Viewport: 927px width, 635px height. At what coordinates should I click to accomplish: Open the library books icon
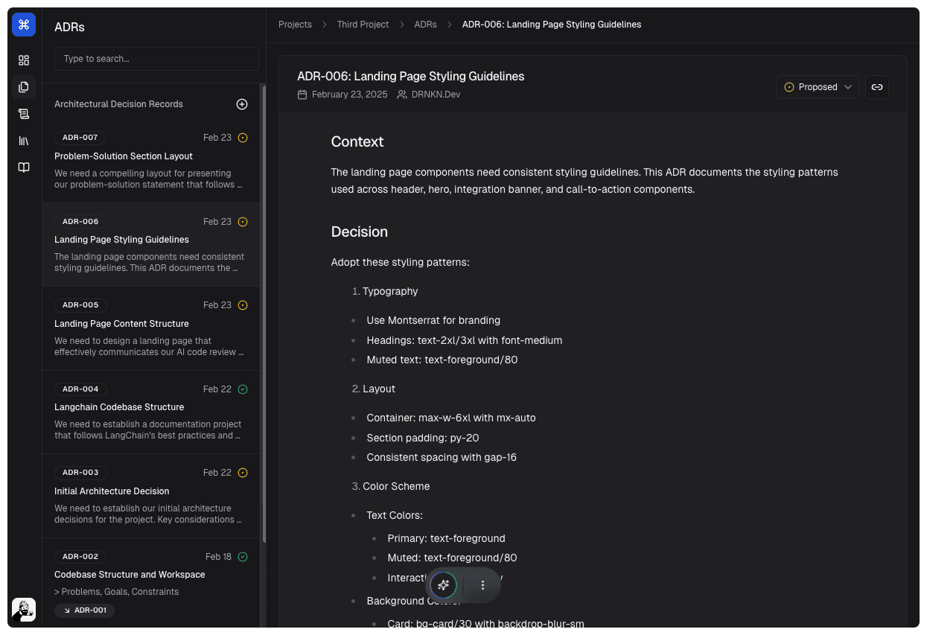tap(24, 141)
